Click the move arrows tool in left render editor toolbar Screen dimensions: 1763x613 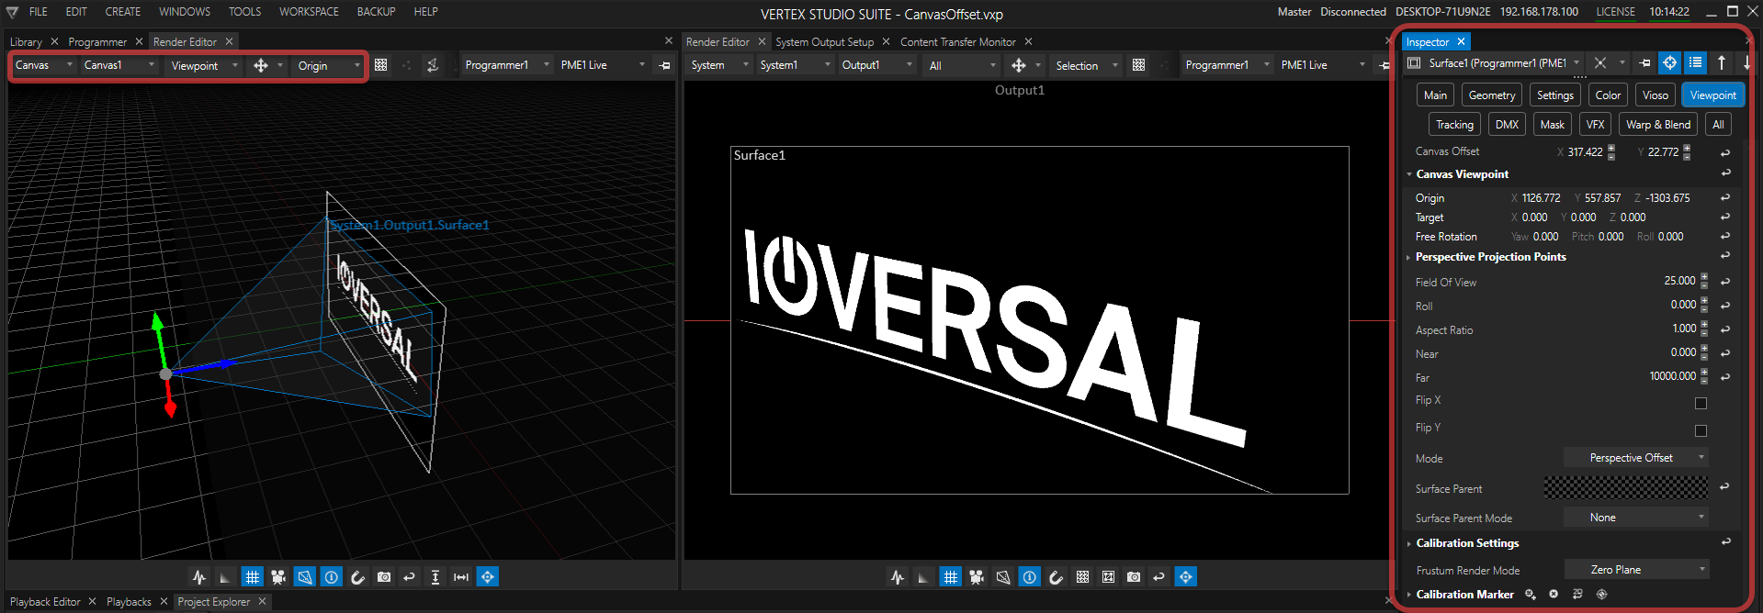tap(261, 65)
